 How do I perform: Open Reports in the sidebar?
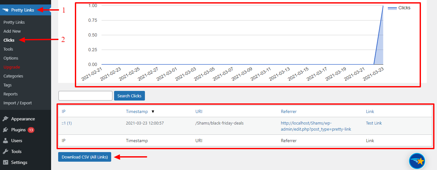pos(11,94)
